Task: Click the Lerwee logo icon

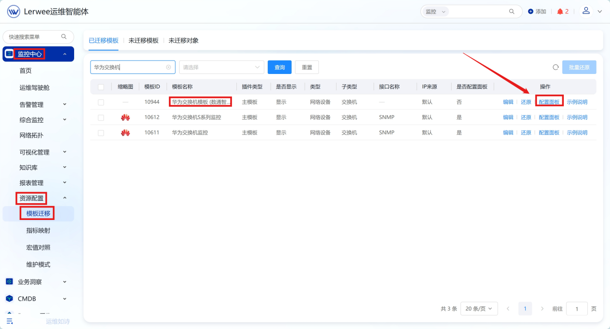Action: (x=13, y=12)
